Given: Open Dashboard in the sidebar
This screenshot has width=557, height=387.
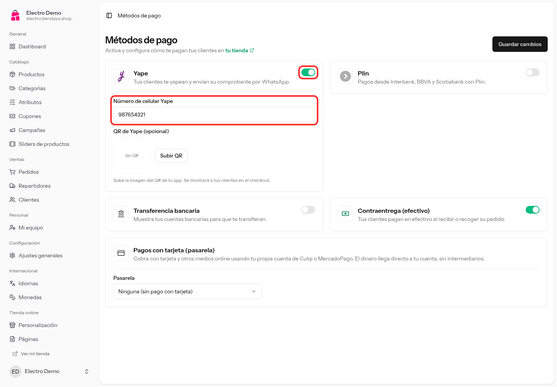Looking at the screenshot, I should click(x=50, y=46).
